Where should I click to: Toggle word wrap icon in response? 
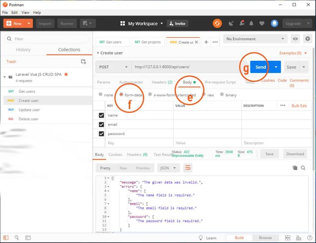pos(188,168)
